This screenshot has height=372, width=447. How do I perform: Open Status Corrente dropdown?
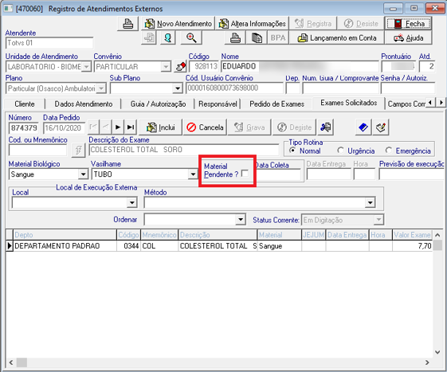coord(378,220)
